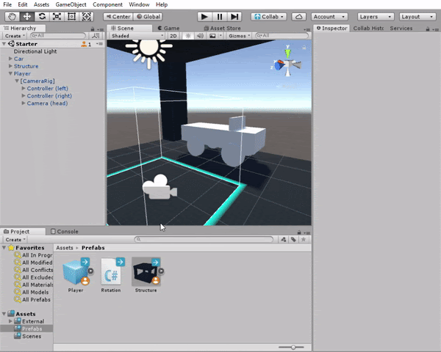Screen dimensions: 441x352
Task: Toggle Global coordinate mode button
Action: coord(148,17)
